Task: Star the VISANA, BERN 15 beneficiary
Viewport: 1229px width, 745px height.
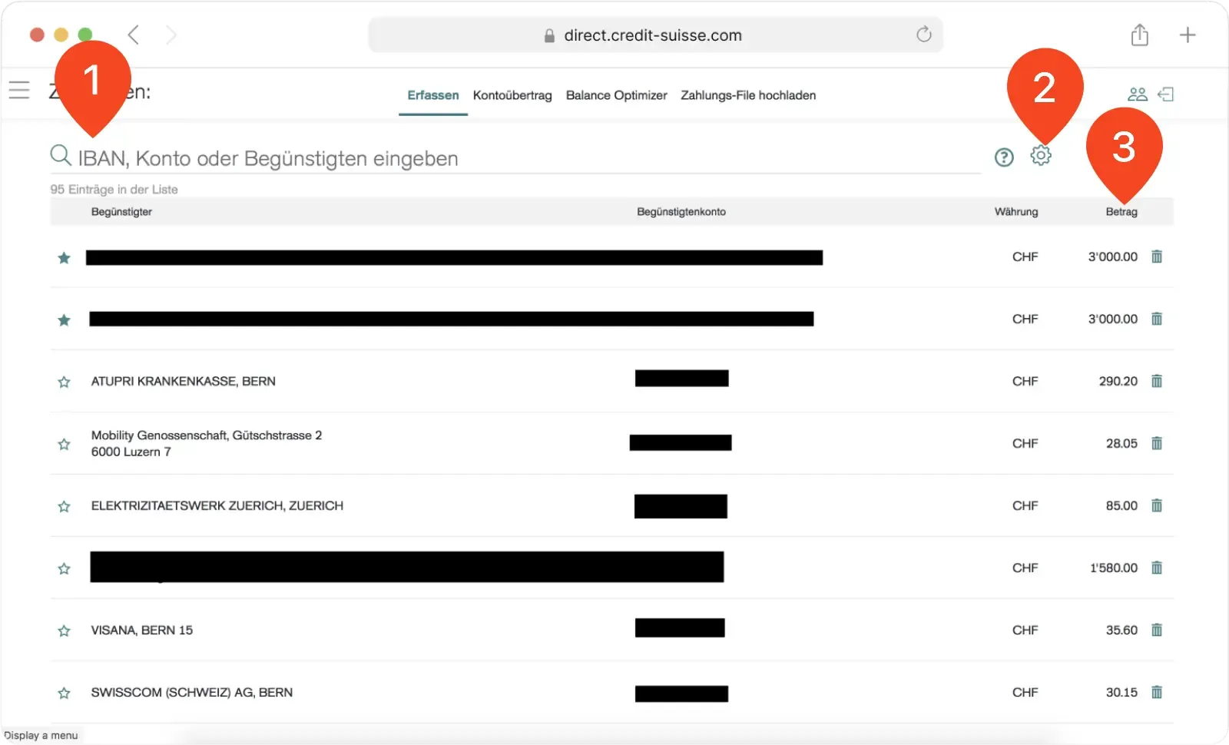Action: tap(64, 631)
